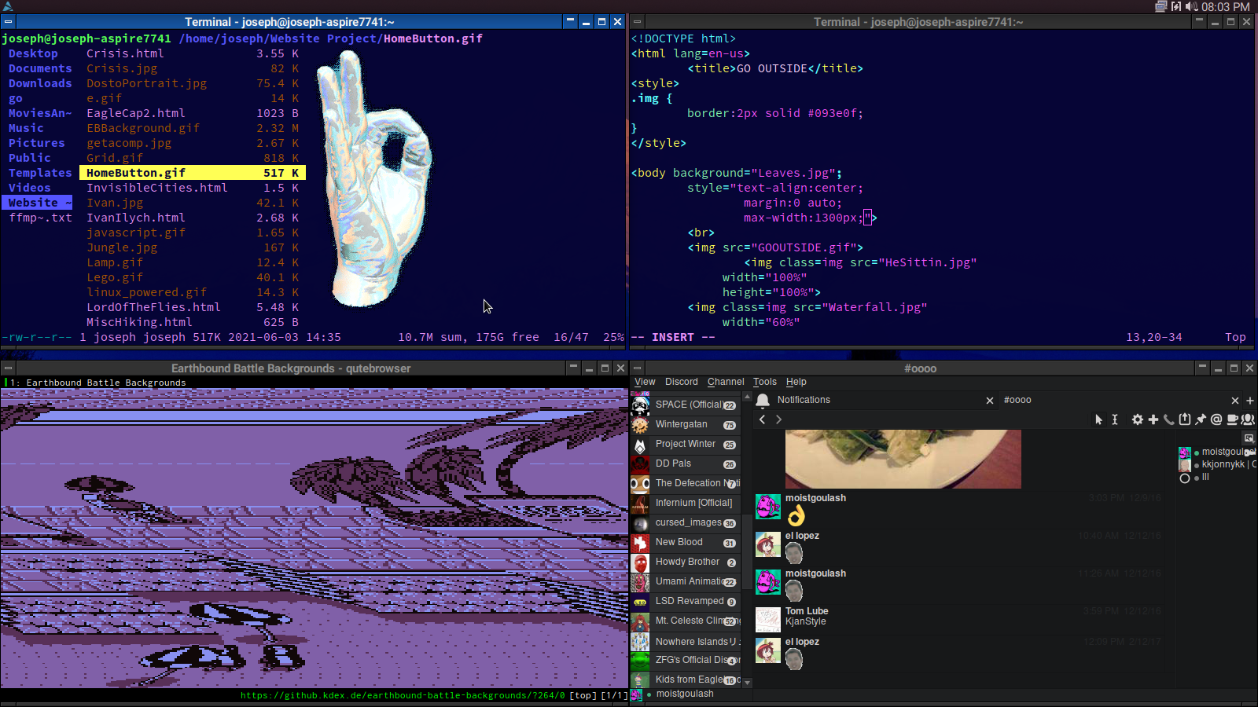This screenshot has width=1258, height=707.
Task: Show pinned messages with the pin icon
Action: tap(1201, 419)
